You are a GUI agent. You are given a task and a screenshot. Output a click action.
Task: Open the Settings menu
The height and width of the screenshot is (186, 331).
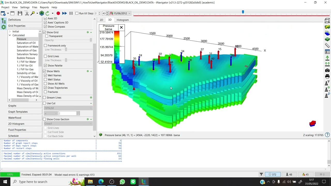(25, 7)
